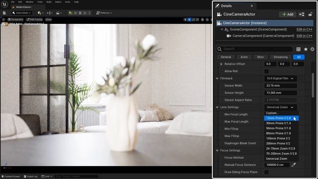The image size is (318, 179).
Task: Close the Details panel tab
Action: pyautogui.click(x=252, y=6)
